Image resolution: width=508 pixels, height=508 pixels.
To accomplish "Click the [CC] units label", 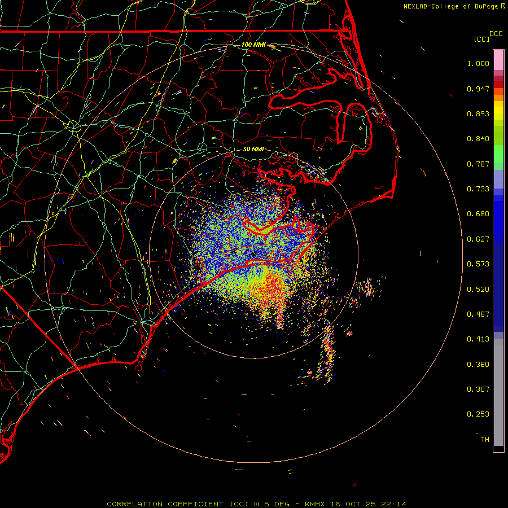I will pos(481,39).
